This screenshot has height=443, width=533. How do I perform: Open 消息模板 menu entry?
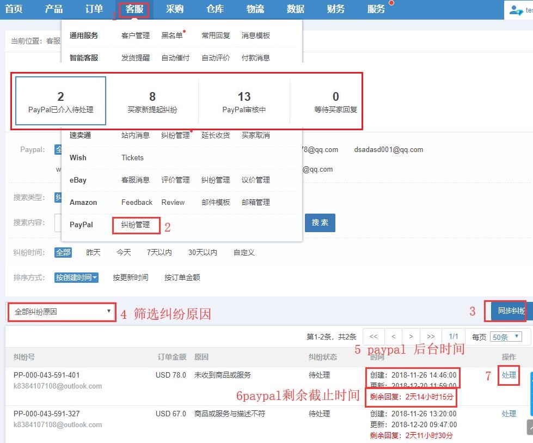pos(256,35)
